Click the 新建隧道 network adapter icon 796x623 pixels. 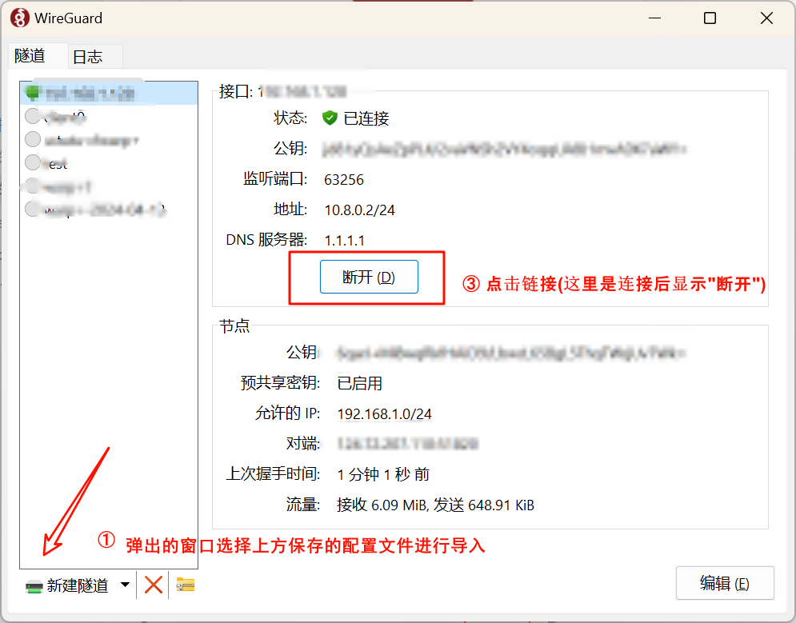pyautogui.click(x=34, y=586)
